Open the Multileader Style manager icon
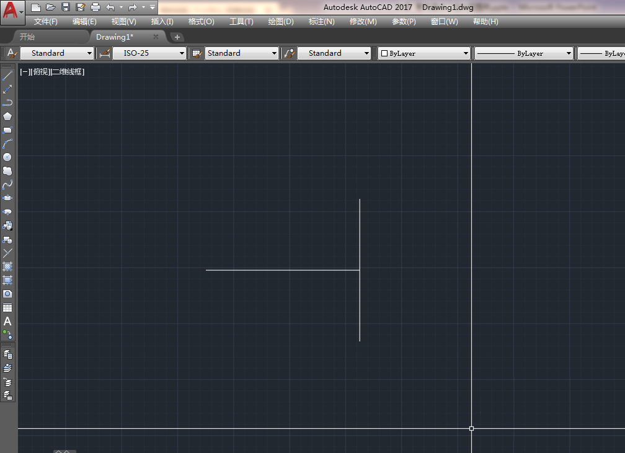Image resolution: width=625 pixels, height=453 pixels. (290, 53)
